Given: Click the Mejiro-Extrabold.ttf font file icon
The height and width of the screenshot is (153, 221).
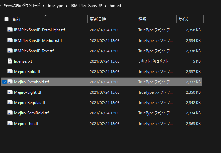Looking at the screenshot, I should click(x=10, y=82).
